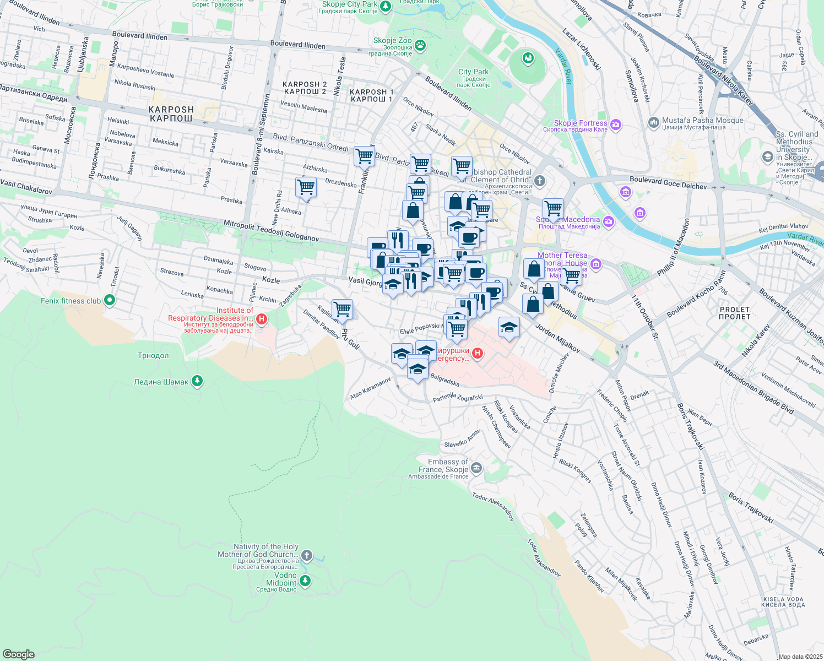Click the shopping cart marker near Drezdenska

pyautogui.click(x=306, y=187)
